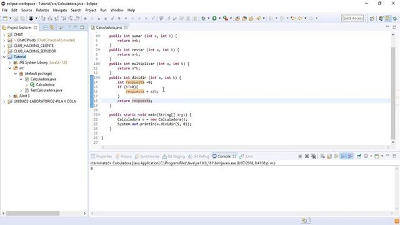The height and width of the screenshot is (225, 400).
Task: Close the Calculadora.java editor tab
Action: 126,27
